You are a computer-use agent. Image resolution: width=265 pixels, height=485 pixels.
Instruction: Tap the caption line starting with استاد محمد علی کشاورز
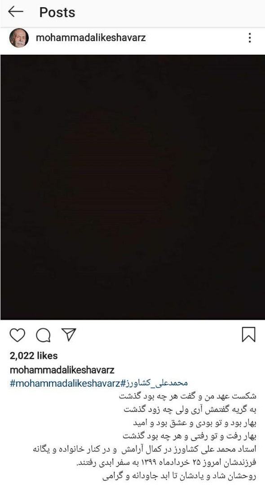pyautogui.click(x=145, y=450)
